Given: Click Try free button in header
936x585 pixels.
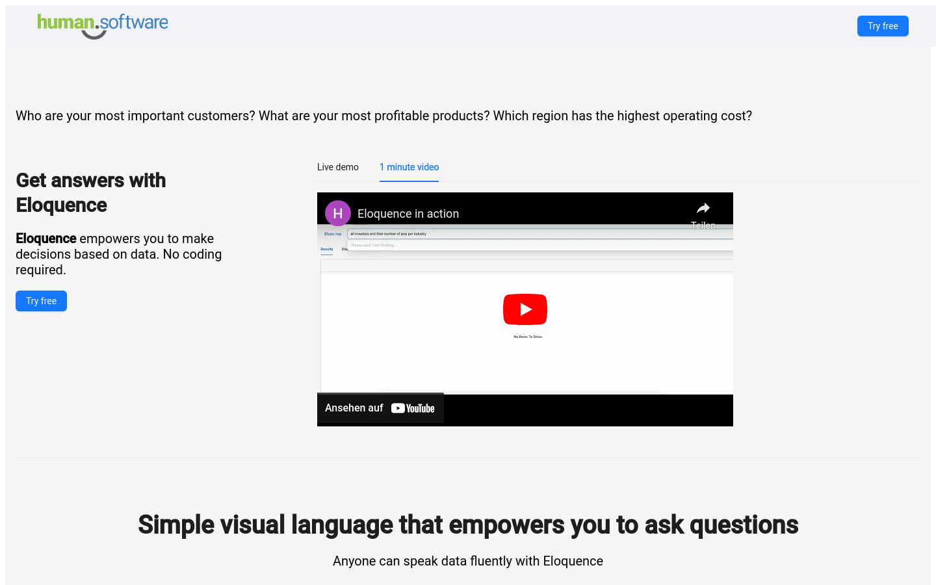Looking at the screenshot, I should 883,26.
